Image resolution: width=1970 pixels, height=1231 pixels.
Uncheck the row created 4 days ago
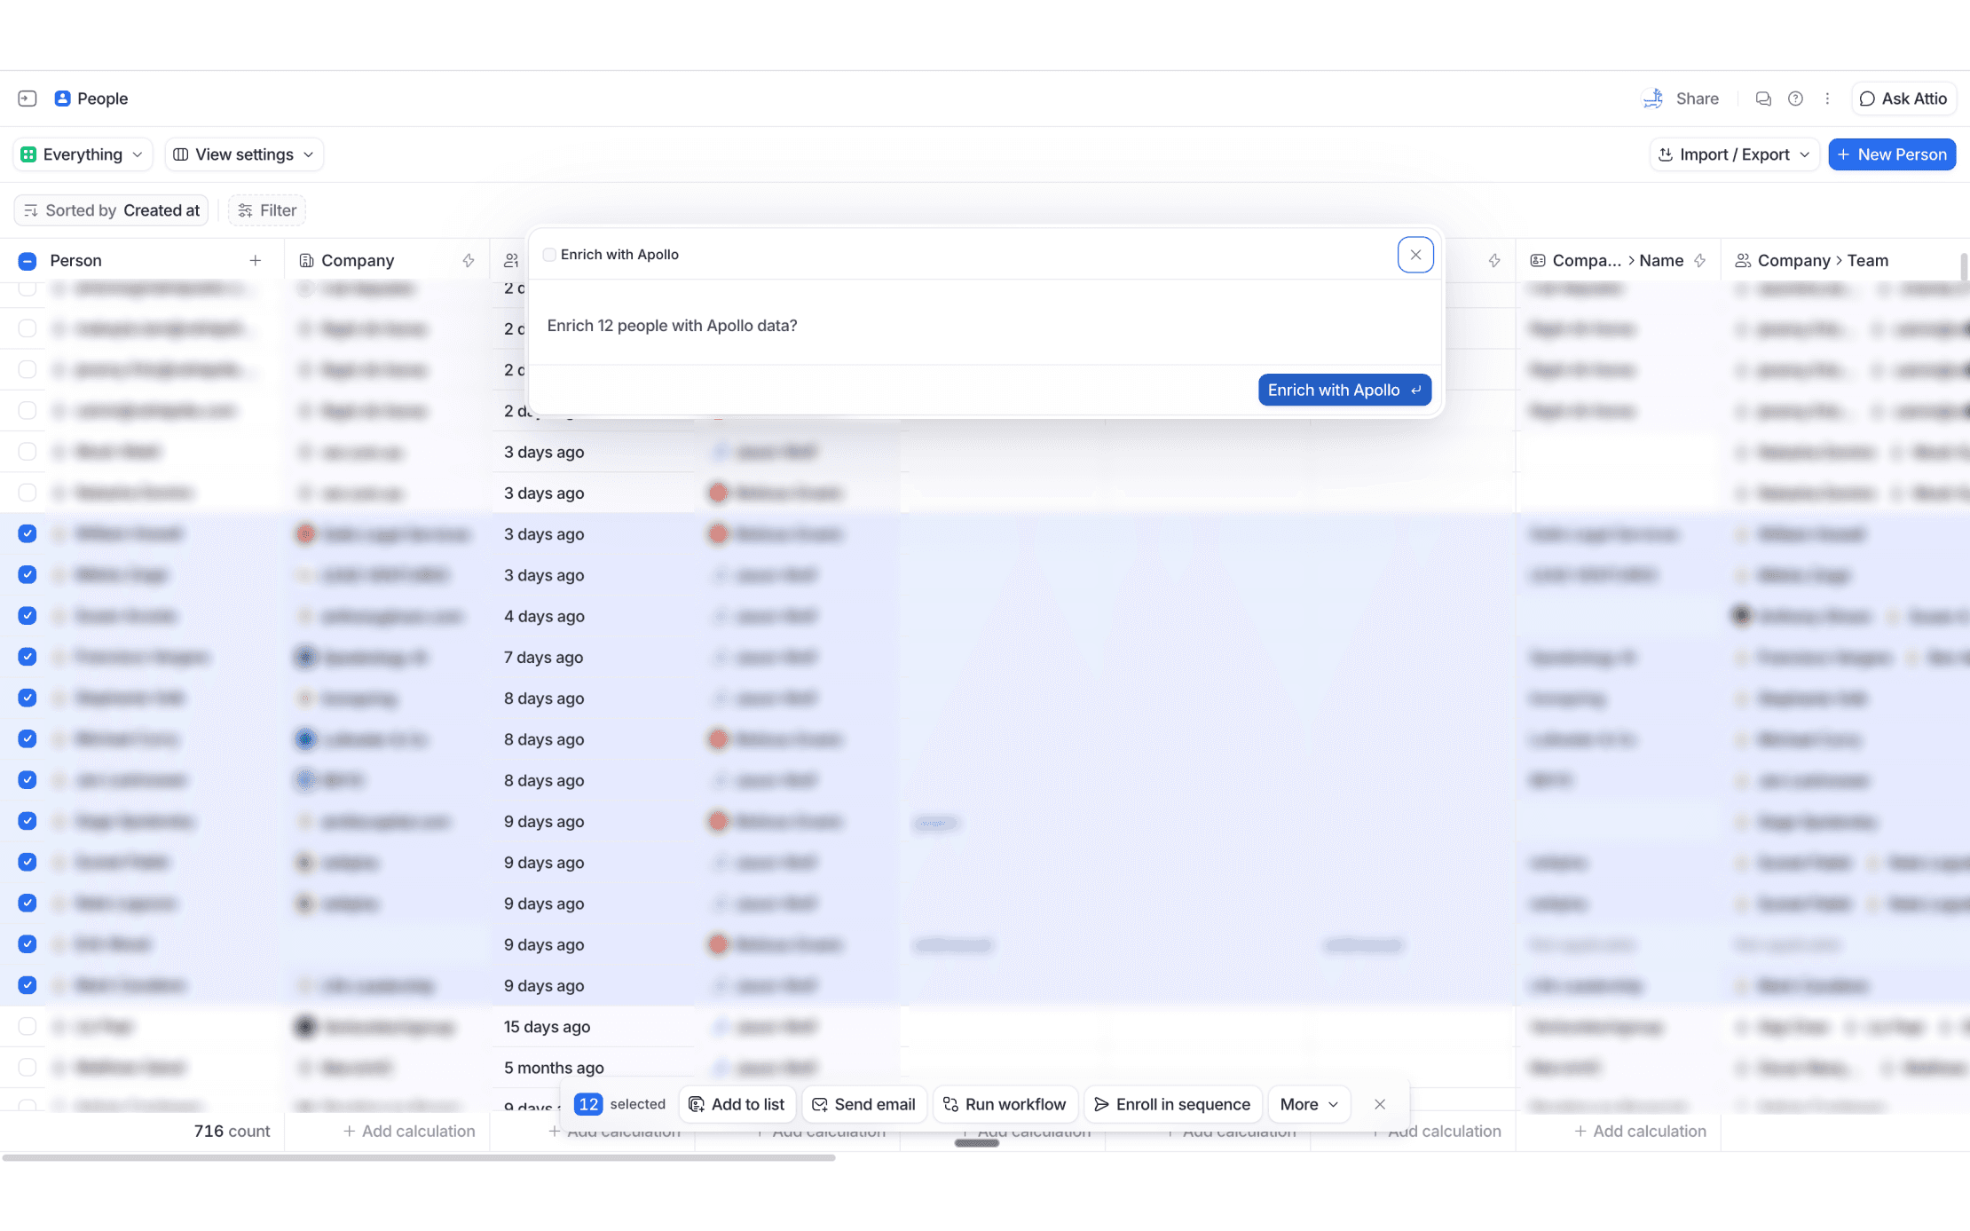coord(27,616)
